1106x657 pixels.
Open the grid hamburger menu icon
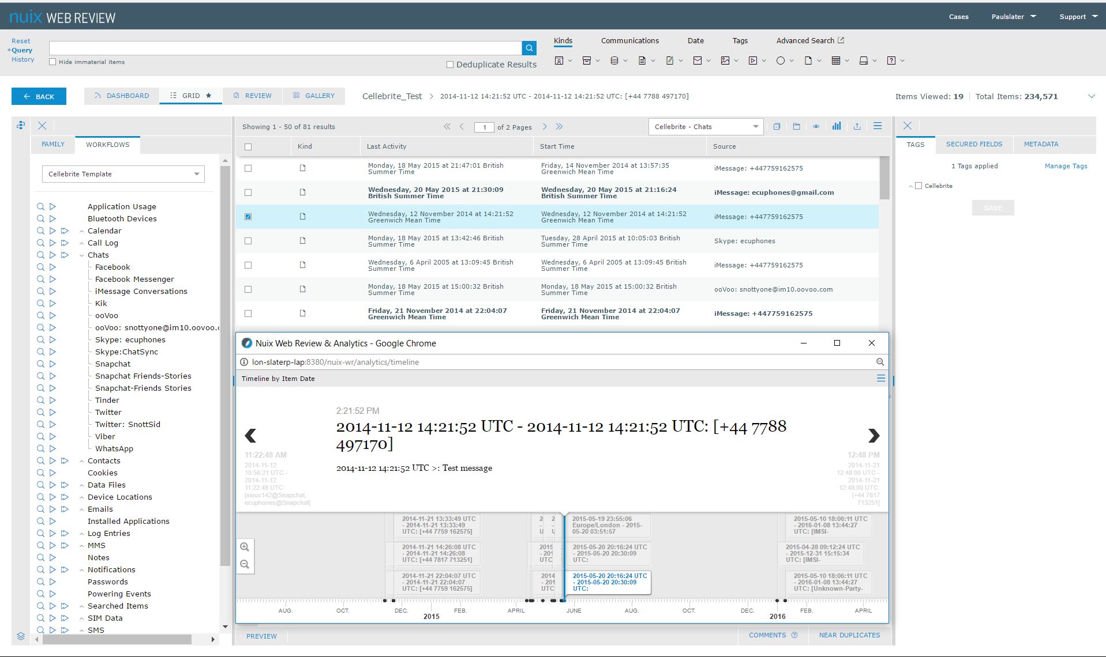878,126
